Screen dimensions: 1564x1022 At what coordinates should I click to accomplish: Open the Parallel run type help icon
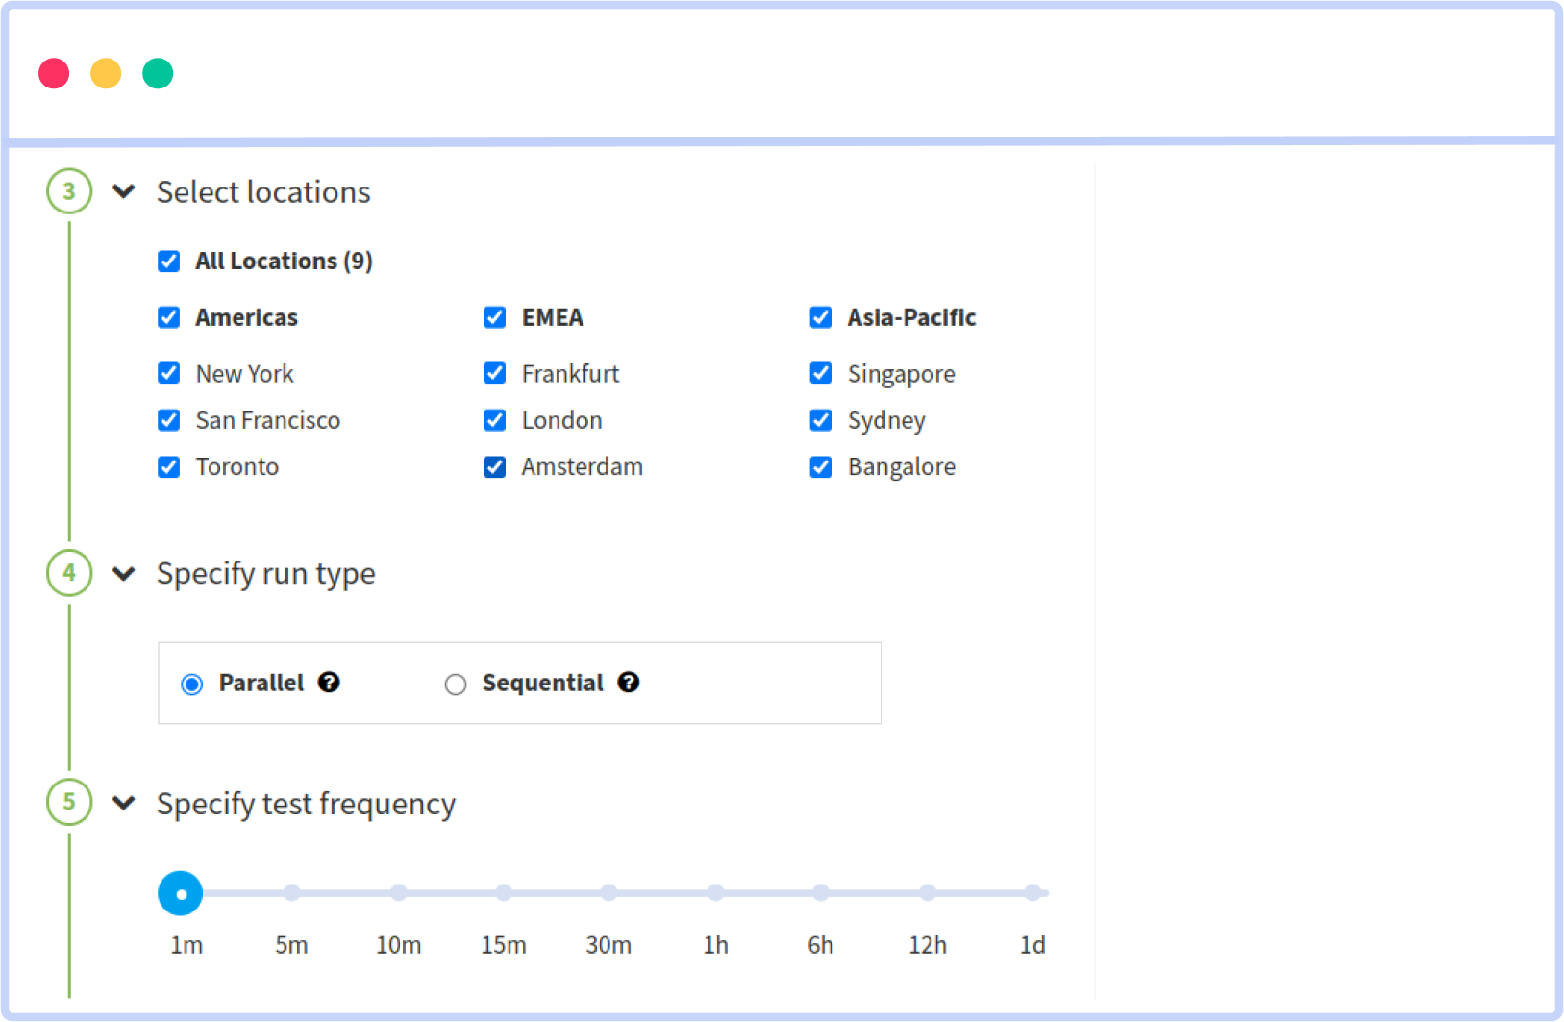pyautogui.click(x=329, y=683)
